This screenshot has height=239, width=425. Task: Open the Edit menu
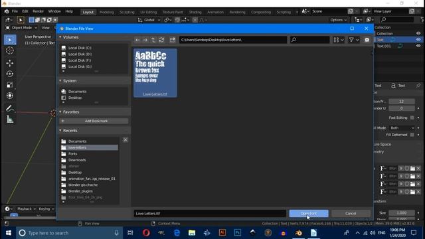click(x=25, y=11)
